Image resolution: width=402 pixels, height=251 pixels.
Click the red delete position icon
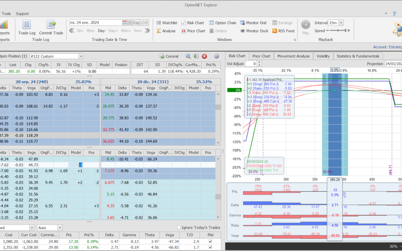click(204, 56)
